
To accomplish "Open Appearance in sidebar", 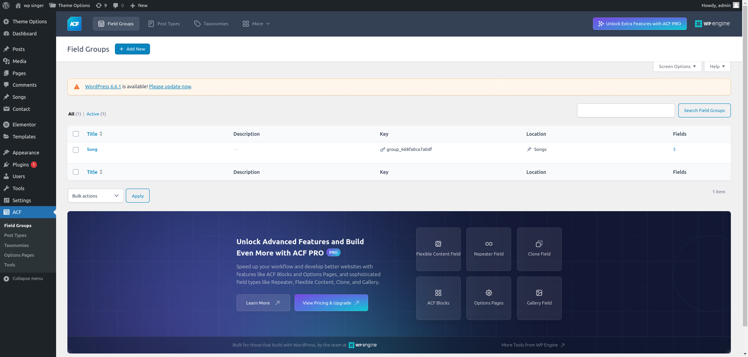I will (28, 152).
